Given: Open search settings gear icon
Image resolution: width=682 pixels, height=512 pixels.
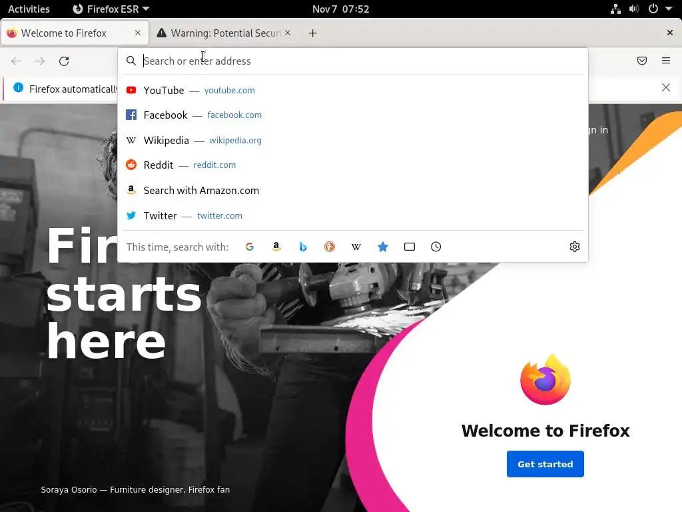Looking at the screenshot, I should (x=575, y=247).
